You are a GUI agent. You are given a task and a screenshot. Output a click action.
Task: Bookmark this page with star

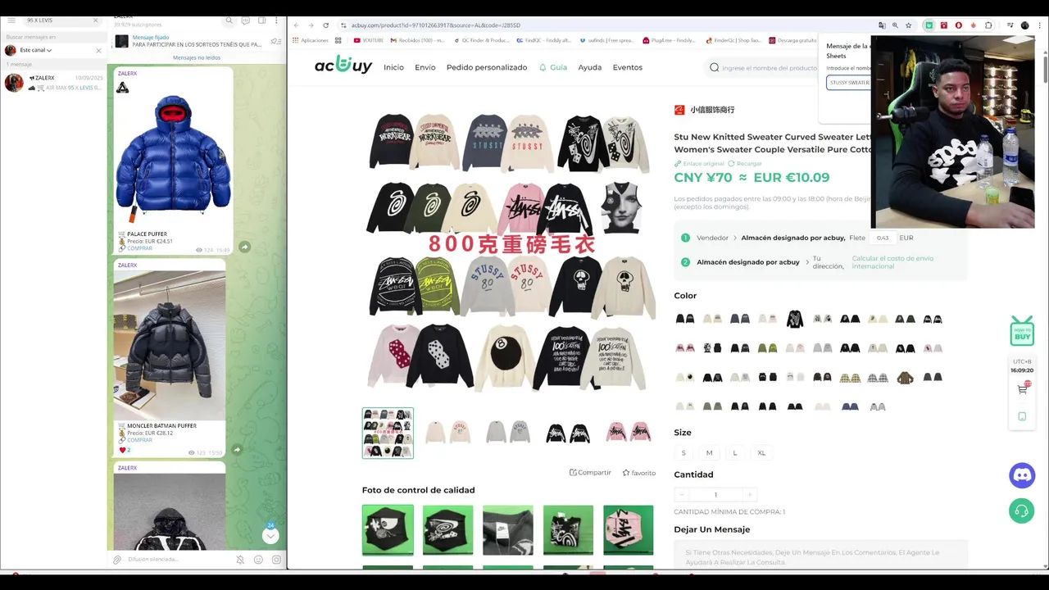click(x=909, y=25)
